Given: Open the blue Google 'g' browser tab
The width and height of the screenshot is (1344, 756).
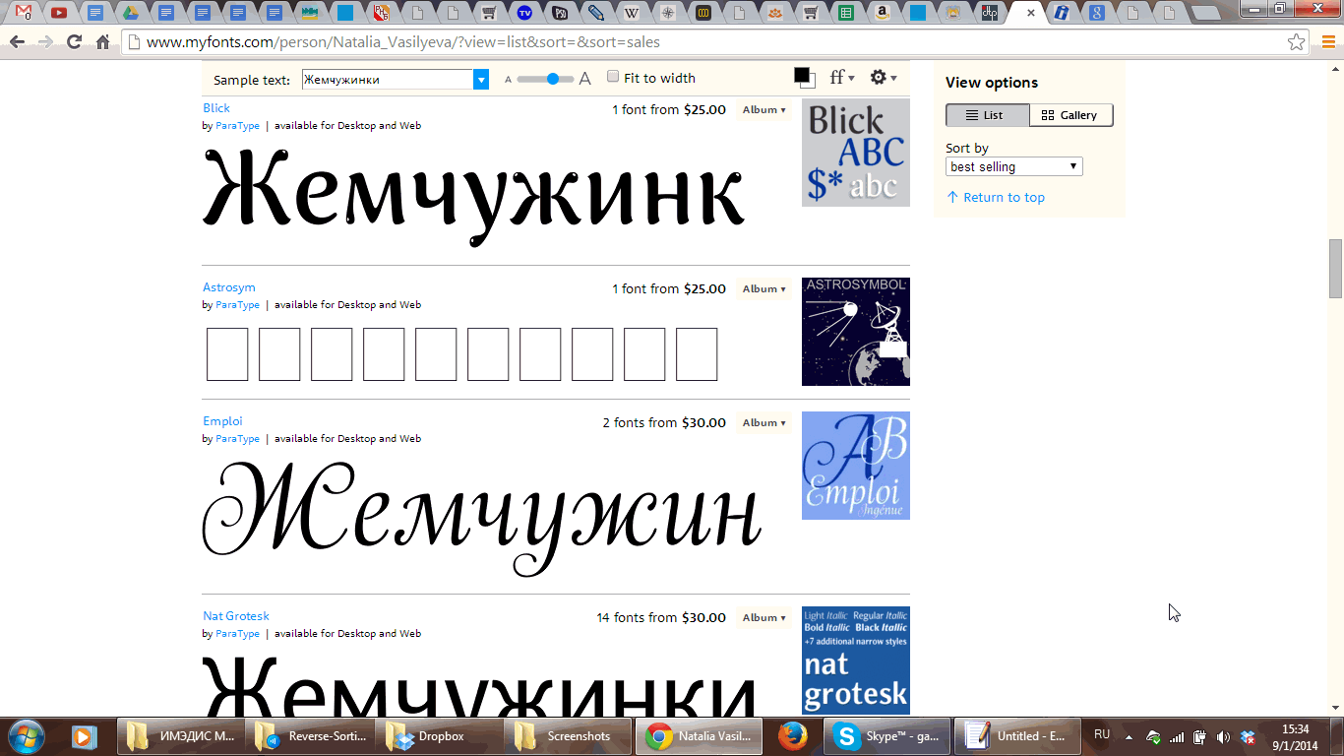Looking at the screenshot, I should [1096, 13].
